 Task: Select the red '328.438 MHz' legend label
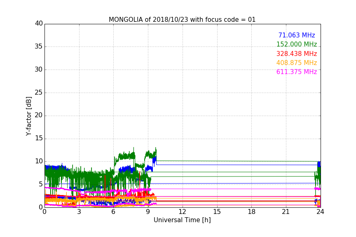pyautogui.click(x=297, y=54)
